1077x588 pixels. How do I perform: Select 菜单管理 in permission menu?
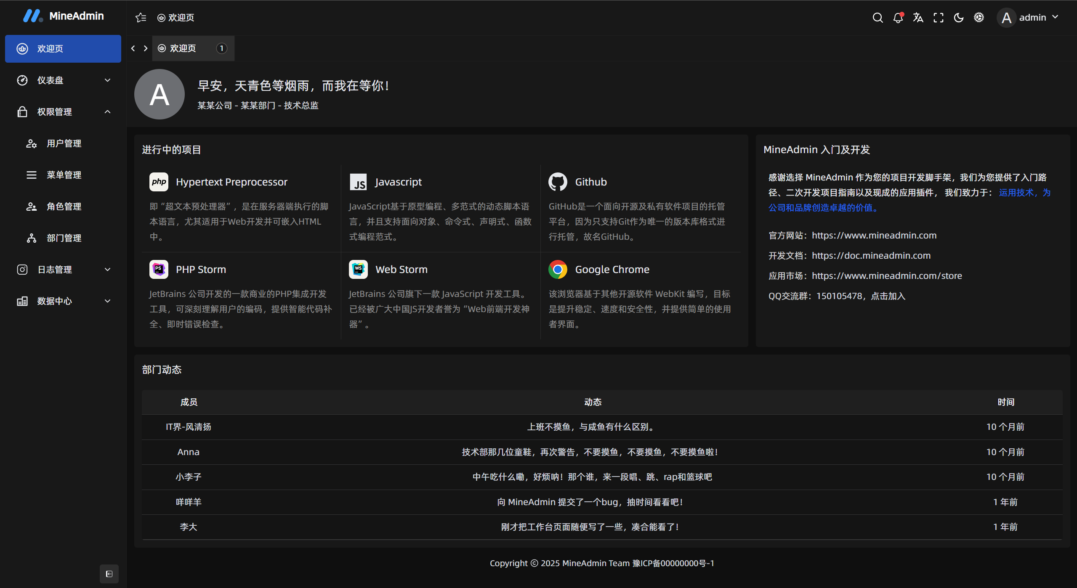click(x=64, y=175)
